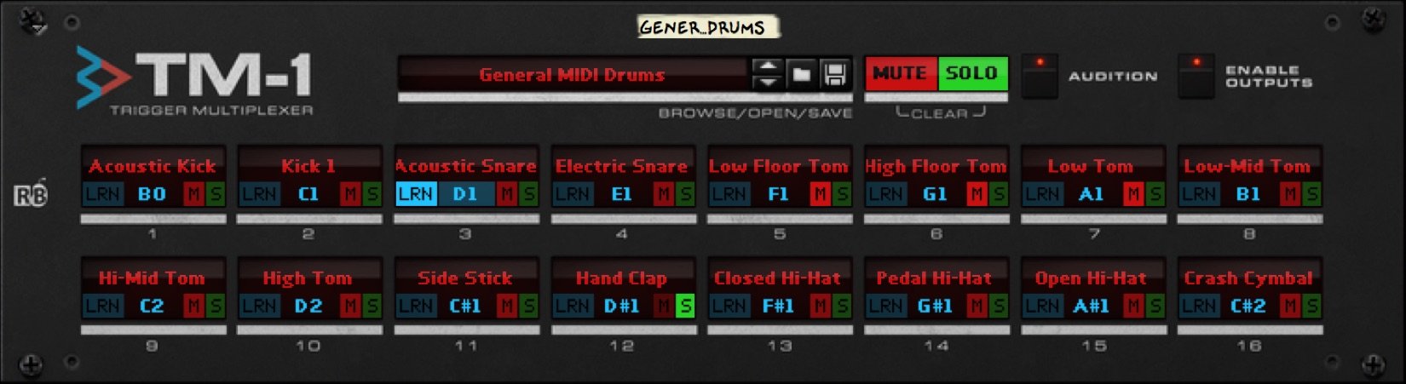Click LRN on Acoustic Snare channel
The height and width of the screenshot is (384, 1406).
coord(417,194)
